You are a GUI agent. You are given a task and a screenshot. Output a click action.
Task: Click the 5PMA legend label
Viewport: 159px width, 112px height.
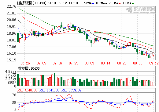88,3
